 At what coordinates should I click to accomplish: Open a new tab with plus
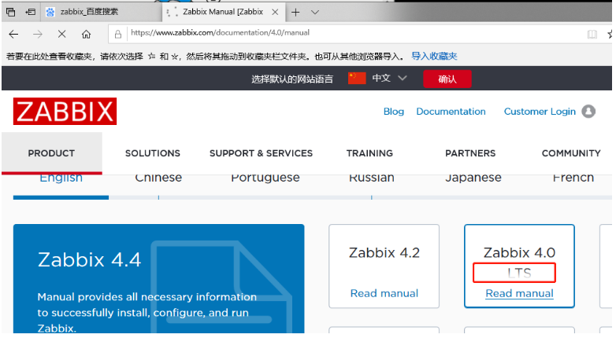[295, 13]
